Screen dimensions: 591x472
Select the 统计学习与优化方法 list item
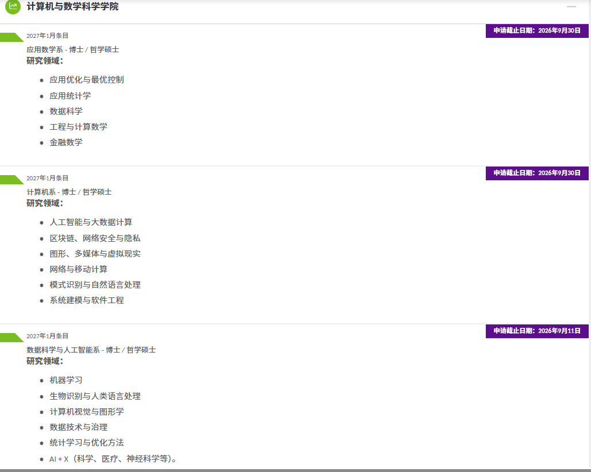[87, 442]
